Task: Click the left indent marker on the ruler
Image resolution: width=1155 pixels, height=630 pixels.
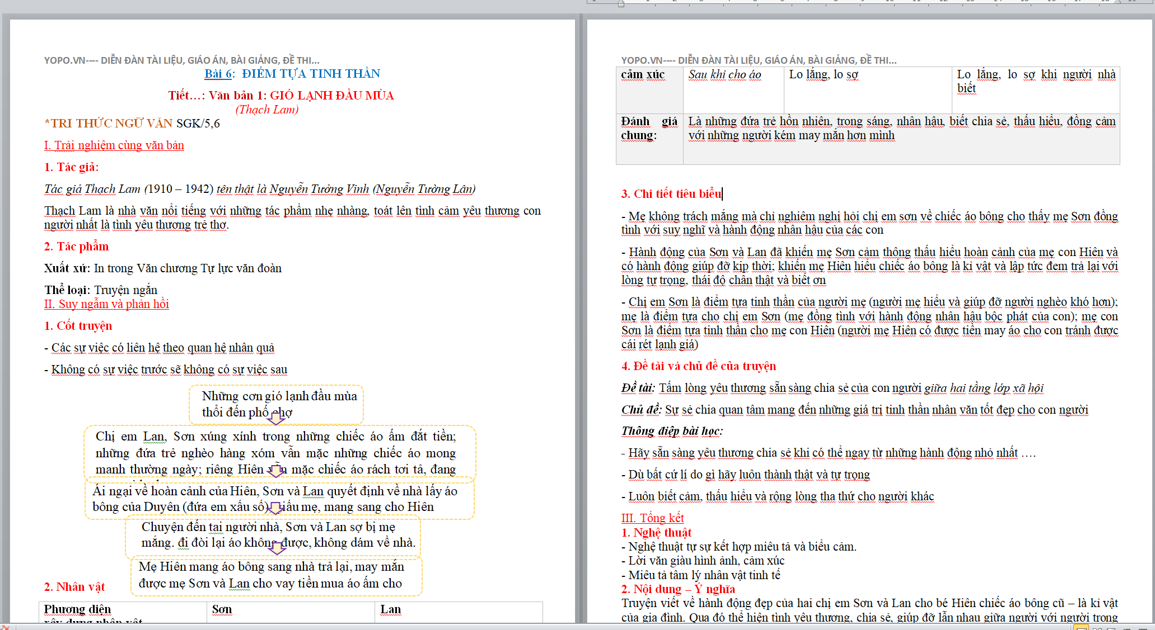Action: point(621,3)
